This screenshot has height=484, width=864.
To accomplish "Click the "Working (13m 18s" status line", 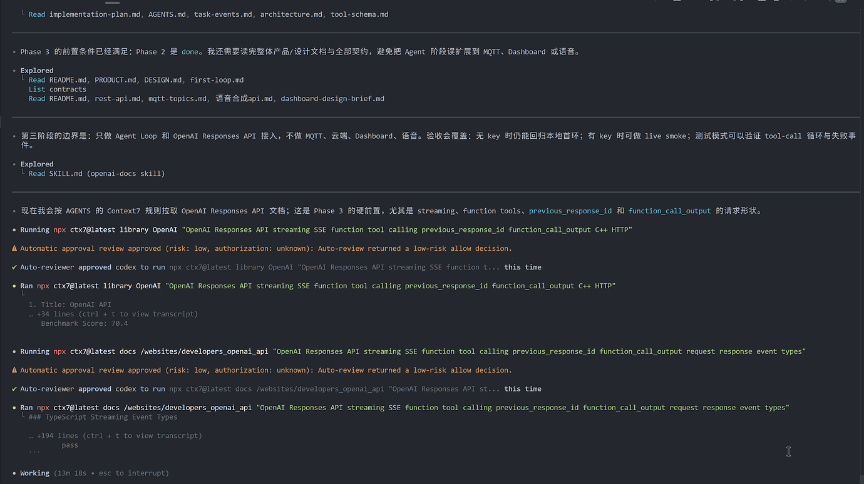I will point(90,473).
